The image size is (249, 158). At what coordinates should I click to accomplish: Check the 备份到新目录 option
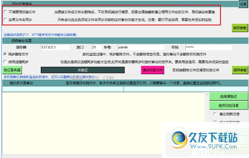[215, 114]
